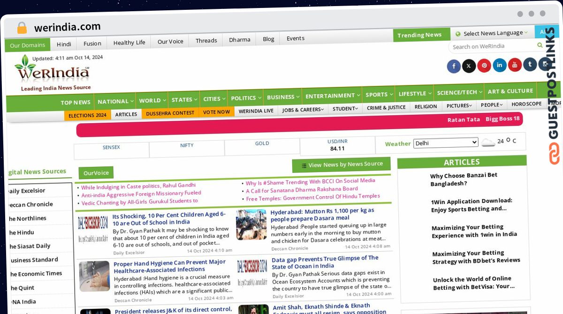Click the globe icon next to Select News Language
Image resolution: width=563 pixels, height=314 pixels.
click(x=458, y=34)
